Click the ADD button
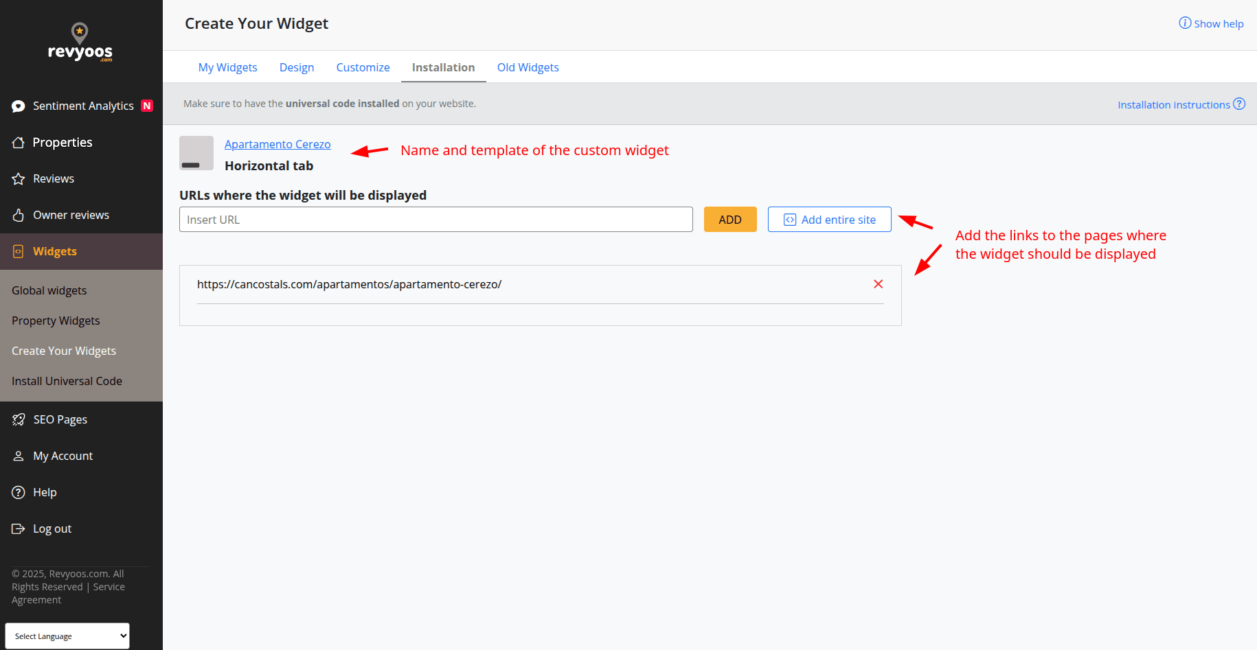The image size is (1257, 650). pos(730,220)
